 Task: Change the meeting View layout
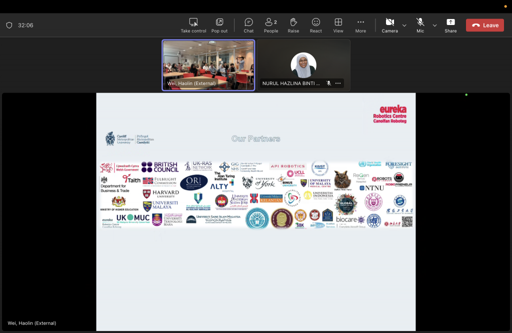(338, 25)
